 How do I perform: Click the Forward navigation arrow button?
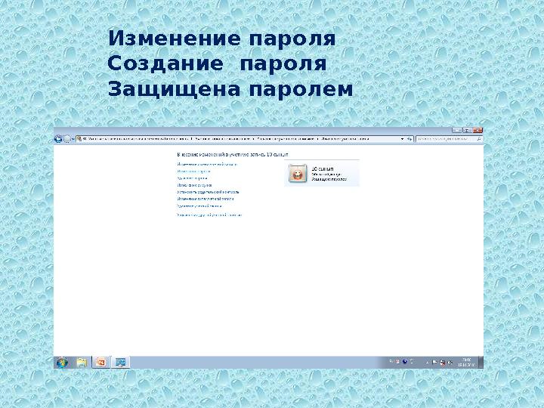[67, 139]
